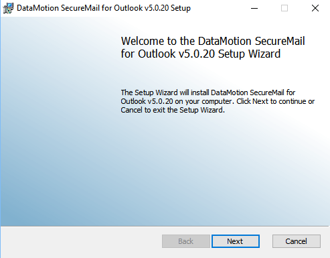This screenshot has height=258, width=330.
Task: Cancel the SecureMail setup wizard
Action: (x=297, y=241)
